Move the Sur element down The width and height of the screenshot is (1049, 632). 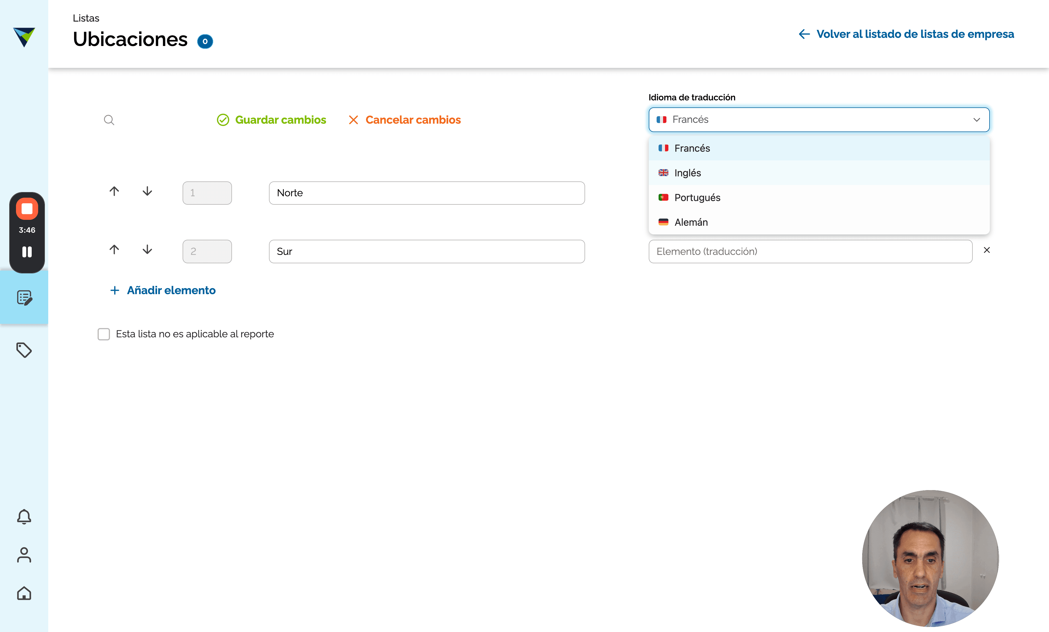point(147,249)
